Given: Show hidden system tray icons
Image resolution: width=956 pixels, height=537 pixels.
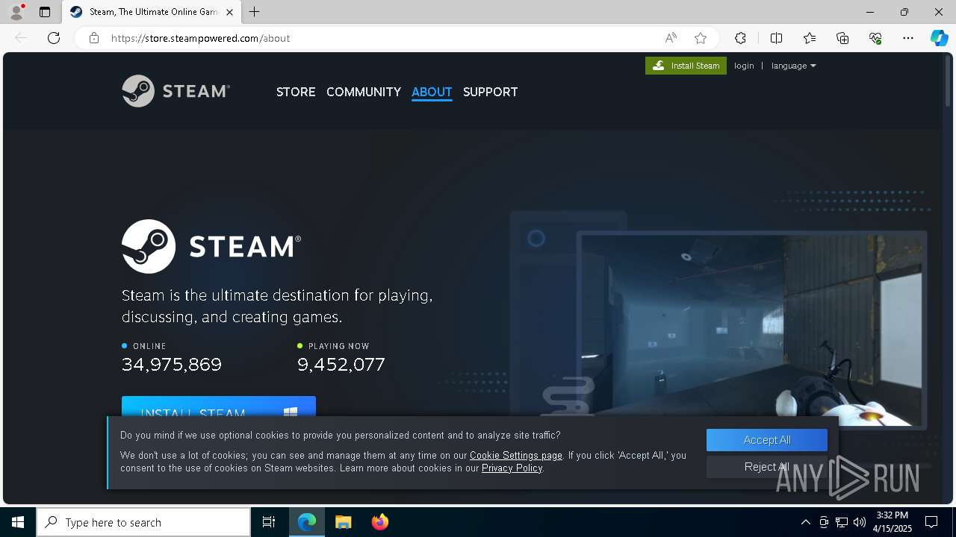Looking at the screenshot, I should [805, 522].
